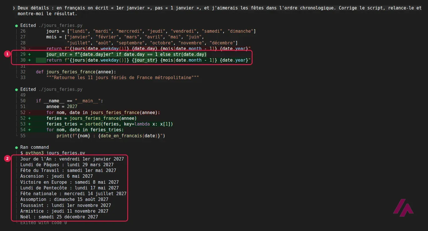The width and height of the screenshot is (428, 231).
Task: Click the "Exited with code 0" status line
Action: [x=44, y=223]
